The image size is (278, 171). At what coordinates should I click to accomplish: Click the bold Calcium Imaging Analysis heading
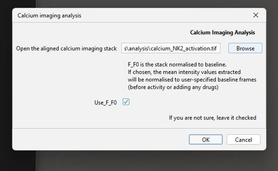[x=222, y=33]
